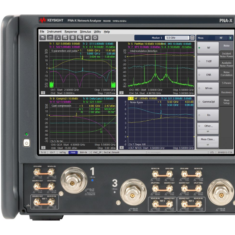235x235 pixels.
Task: Click the 'Noise figure' window title
Action: (x=136, y=102)
